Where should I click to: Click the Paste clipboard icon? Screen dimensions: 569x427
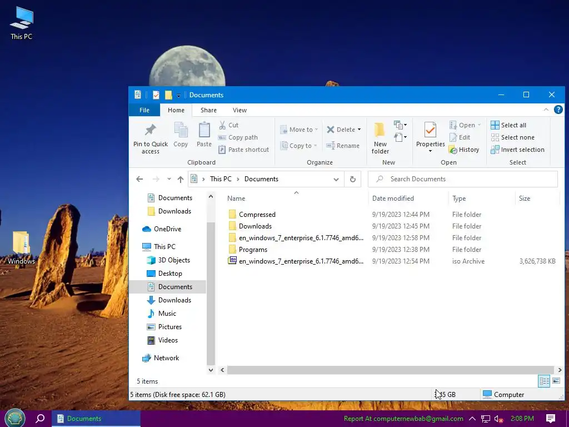click(x=204, y=130)
